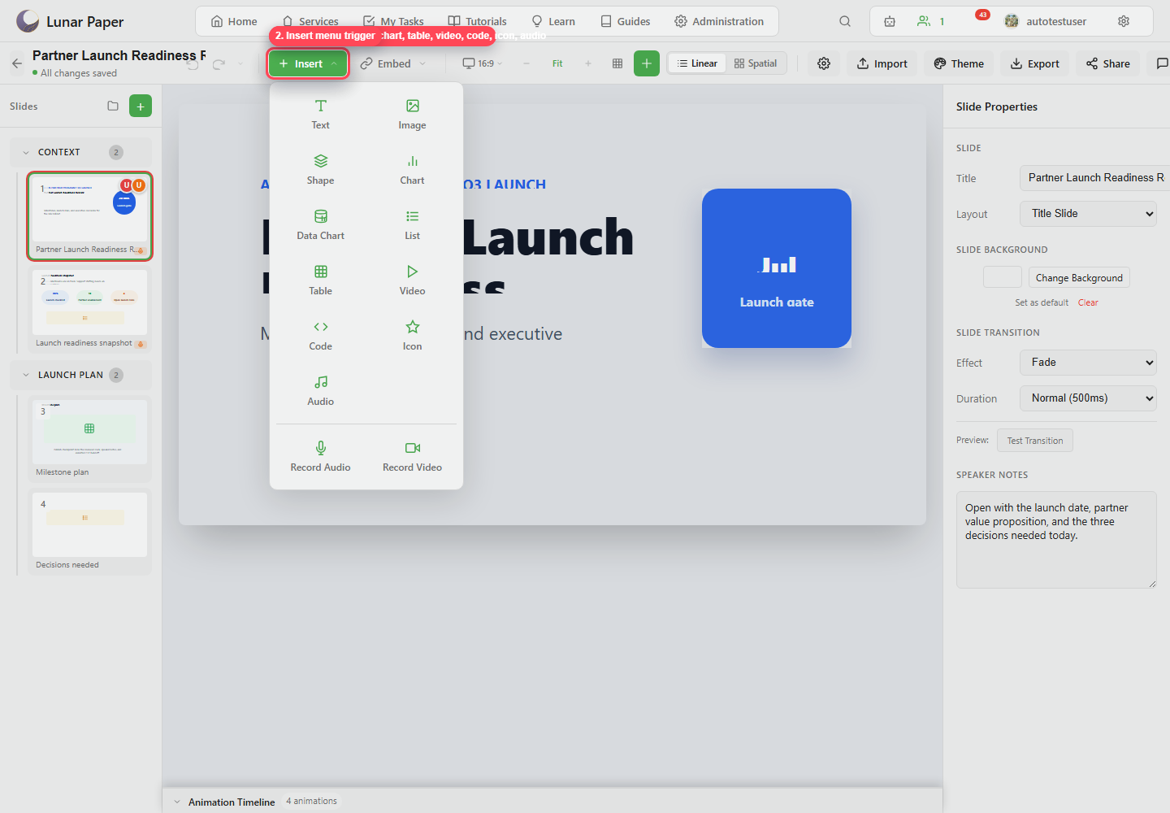Insert a Shape element

(320, 169)
